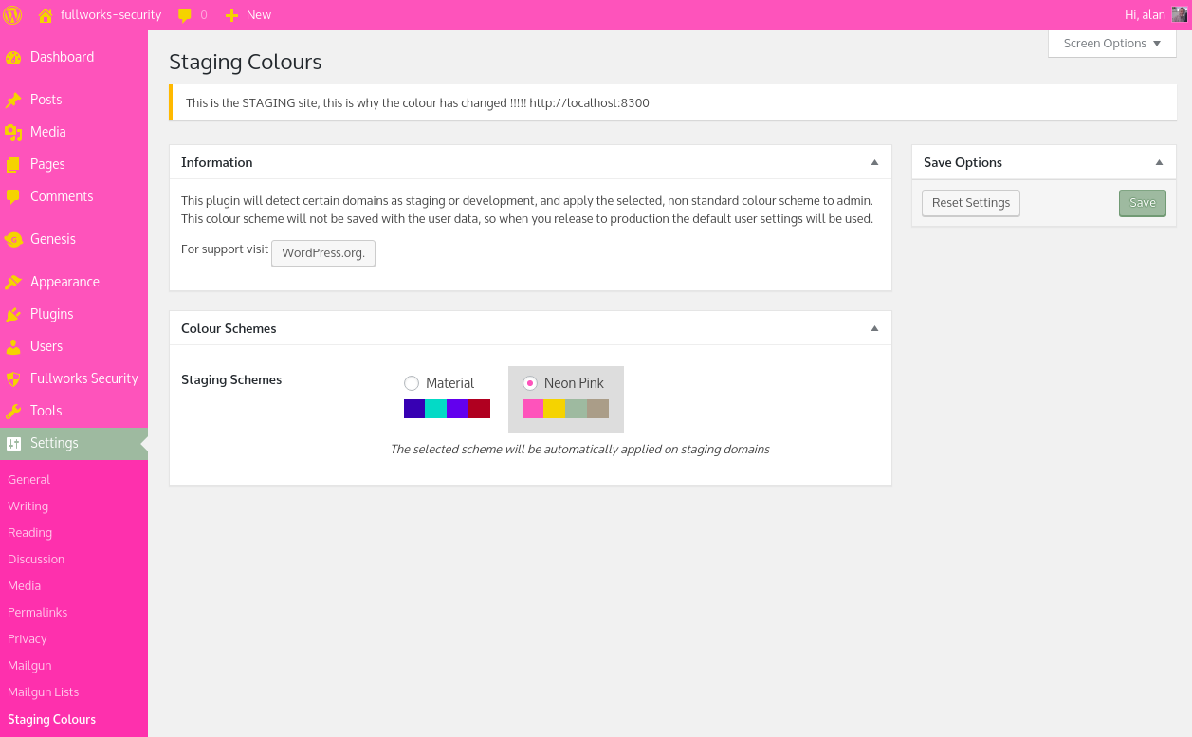Open Tools via the wrench icon

pyautogui.click(x=13, y=411)
